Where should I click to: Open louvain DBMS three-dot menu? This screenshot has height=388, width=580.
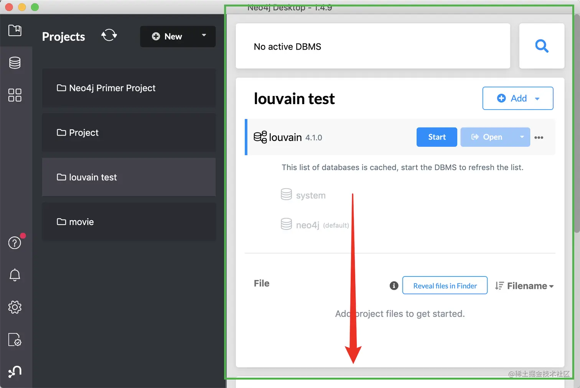539,138
